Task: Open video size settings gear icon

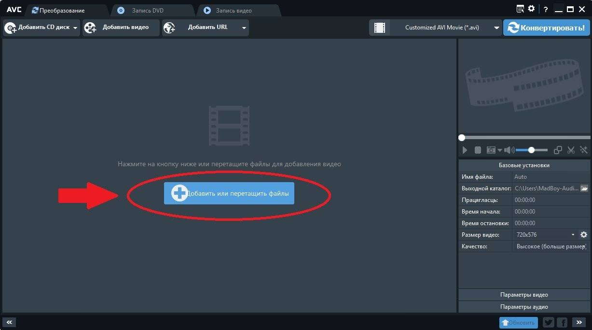Action: coord(584,235)
